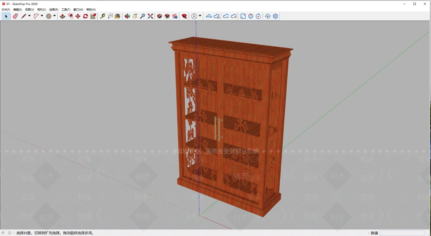Open the 编辑(E) menu

18,9
